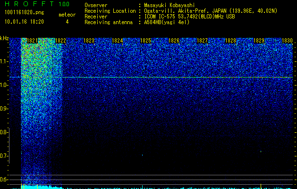Click the A504HB(yagi 4el) antenna text

pos(167,22)
